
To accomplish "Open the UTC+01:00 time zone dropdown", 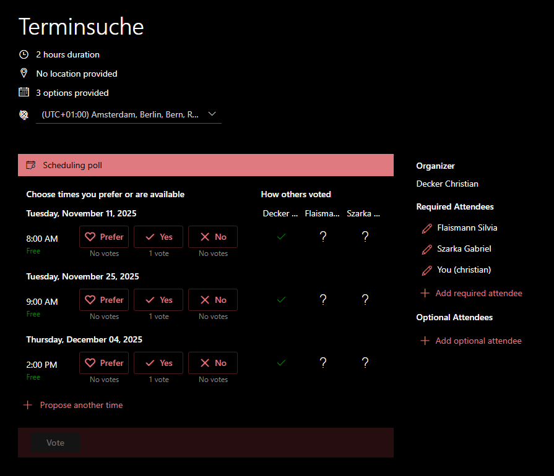I will click(120, 114).
